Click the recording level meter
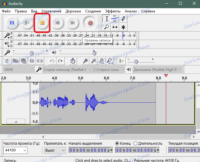The height and width of the screenshot is (162, 200). coord(75,35)
